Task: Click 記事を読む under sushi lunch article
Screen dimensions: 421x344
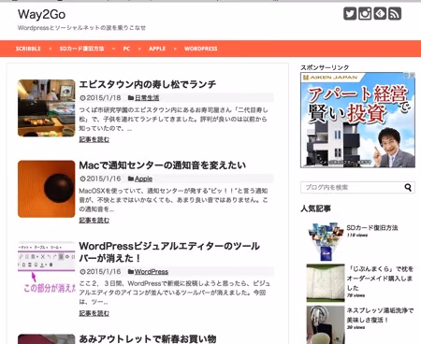Action: coord(94,139)
